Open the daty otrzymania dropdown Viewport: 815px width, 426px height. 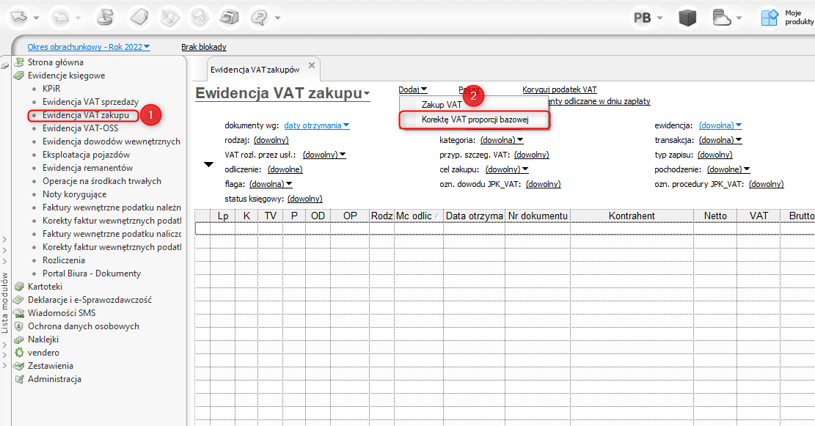click(x=317, y=125)
